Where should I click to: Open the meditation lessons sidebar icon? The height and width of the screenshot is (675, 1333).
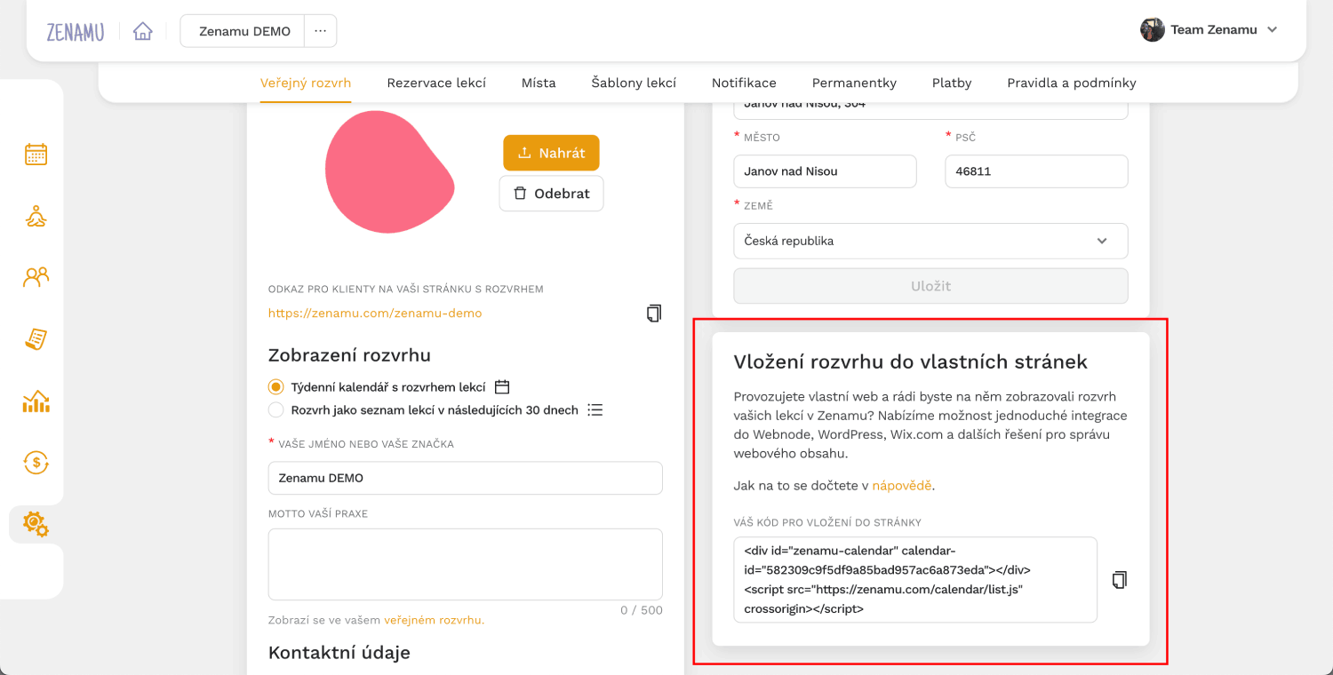(36, 216)
